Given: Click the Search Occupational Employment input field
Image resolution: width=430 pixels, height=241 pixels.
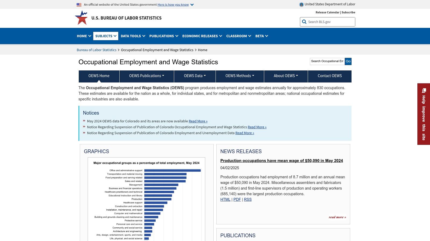Looking at the screenshot, I should pos(327,61).
